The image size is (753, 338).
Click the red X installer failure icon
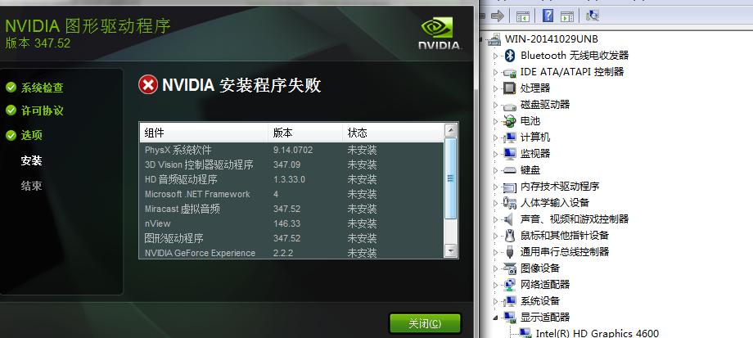(147, 85)
